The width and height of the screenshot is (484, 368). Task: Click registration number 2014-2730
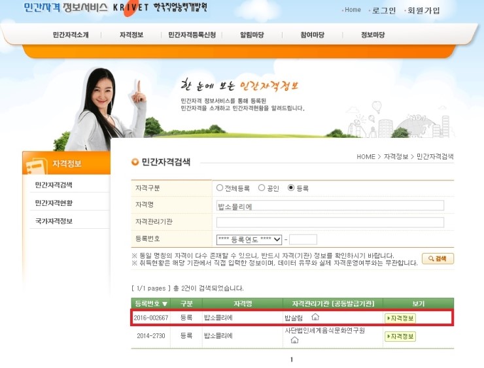tap(151, 335)
